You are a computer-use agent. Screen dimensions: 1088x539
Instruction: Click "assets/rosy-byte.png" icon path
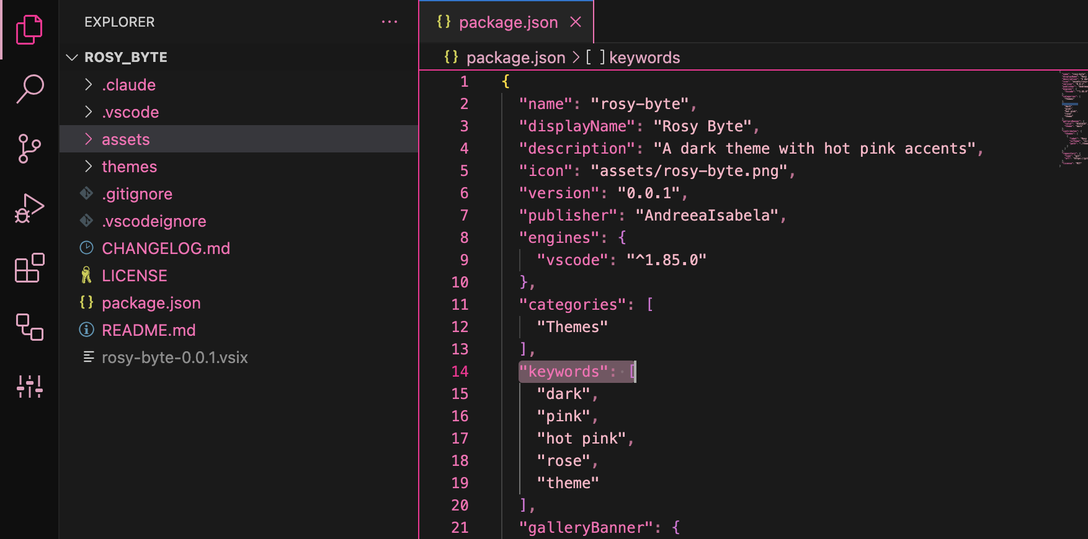coord(689,171)
